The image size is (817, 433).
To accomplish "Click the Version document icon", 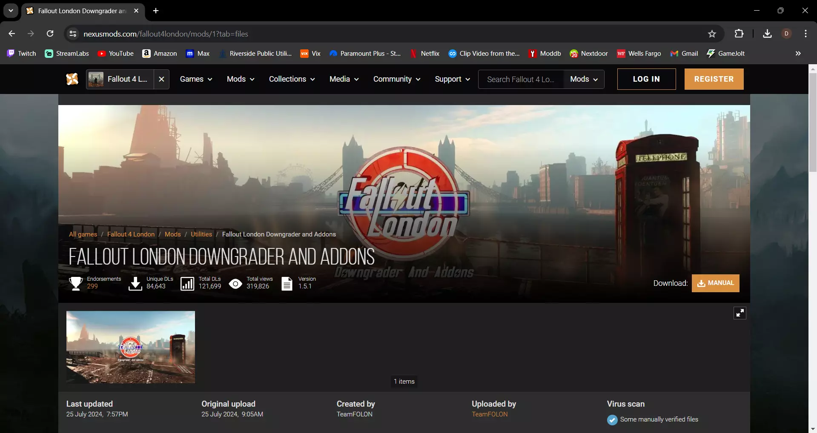I will (x=287, y=283).
